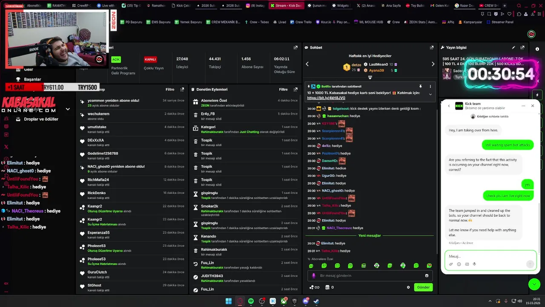Open the channel points infinity icon

coord(314,287)
